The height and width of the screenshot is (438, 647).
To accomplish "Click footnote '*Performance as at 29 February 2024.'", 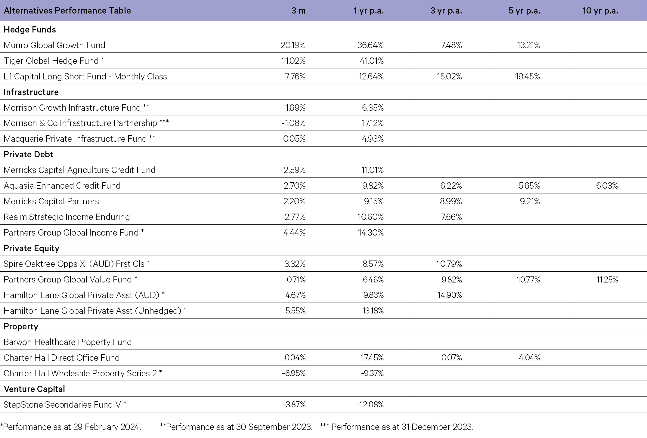I will (x=70, y=427).
